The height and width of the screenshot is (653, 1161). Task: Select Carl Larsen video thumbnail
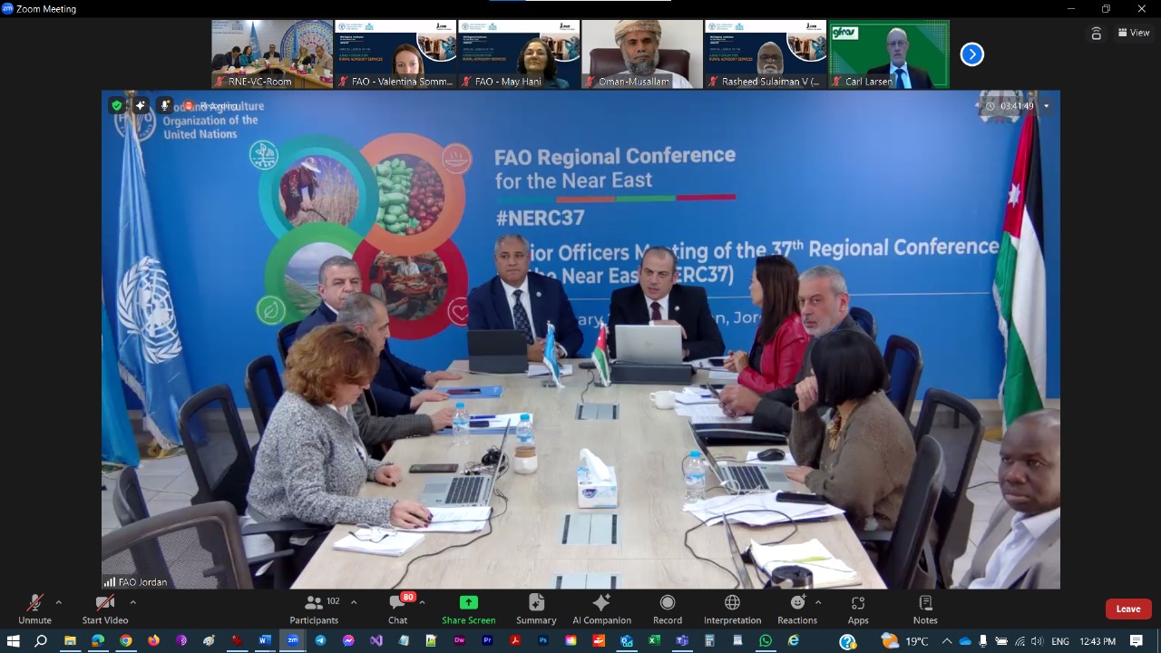tap(889, 54)
